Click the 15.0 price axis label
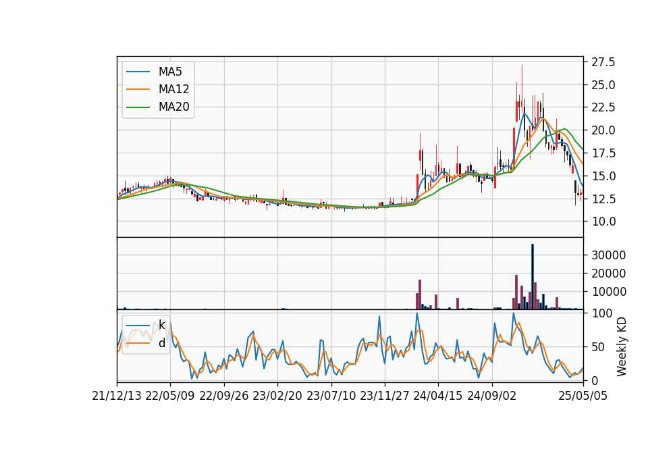This screenshot has width=648, height=466. [603, 176]
